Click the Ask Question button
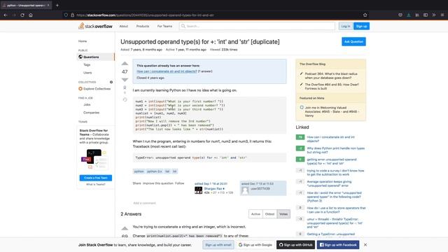Viewport: 448px width, 252px height. click(x=353, y=42)
